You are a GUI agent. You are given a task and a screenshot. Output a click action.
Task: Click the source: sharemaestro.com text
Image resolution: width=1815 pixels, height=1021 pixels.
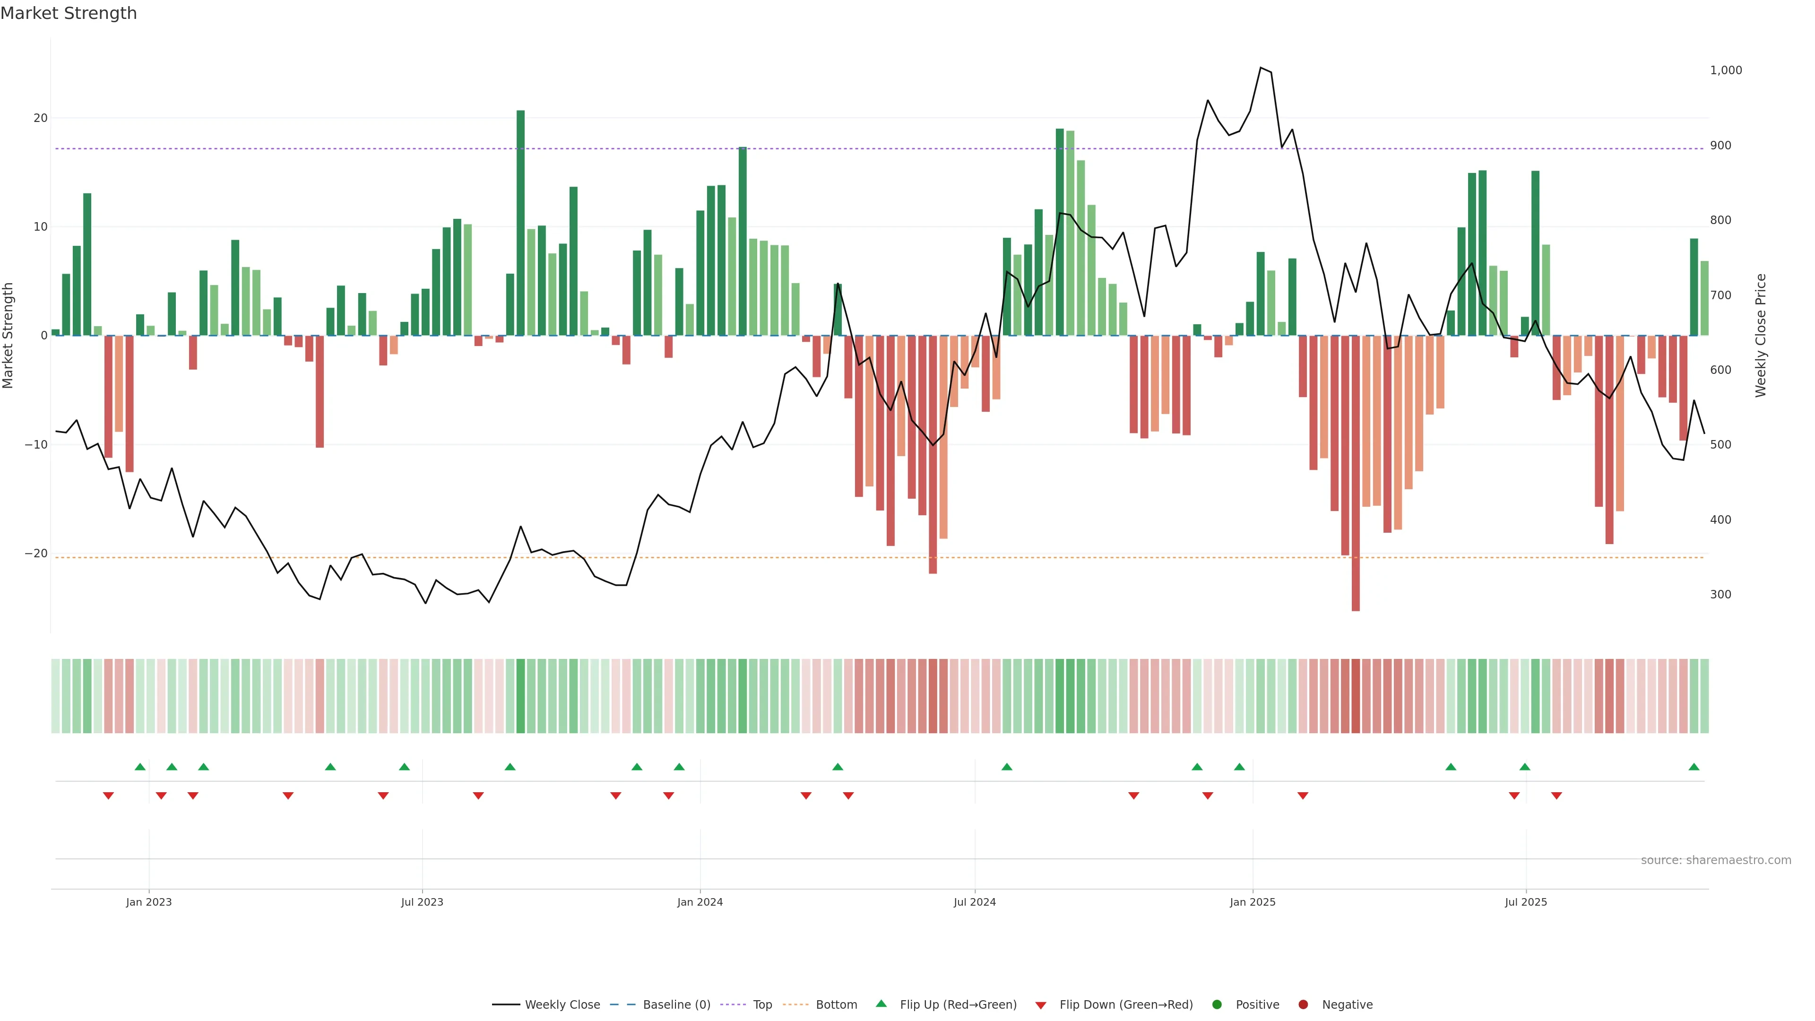(x=1716, y=860)
